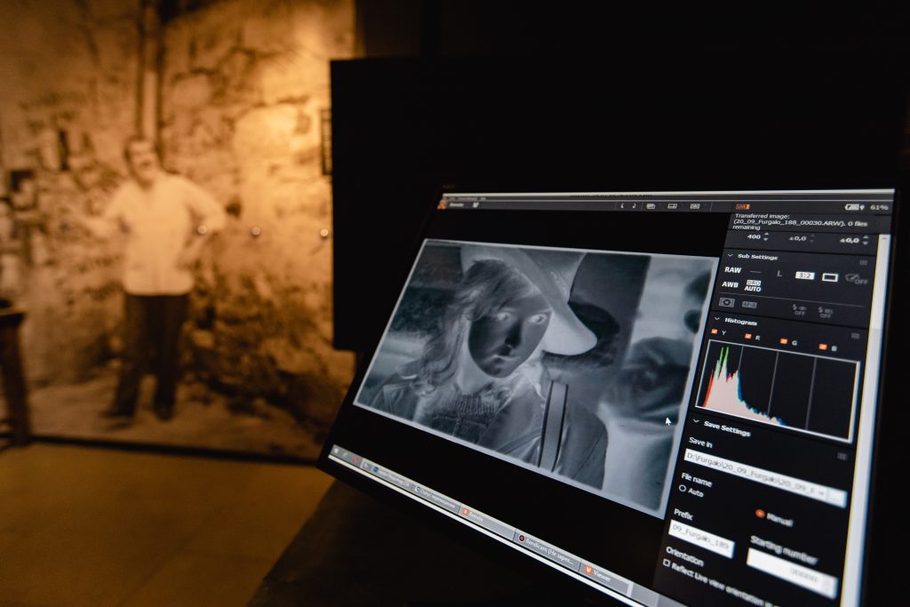Collapse the Save Settings section
The height and width of the screenshot is (607, 910).
point(695,420)
